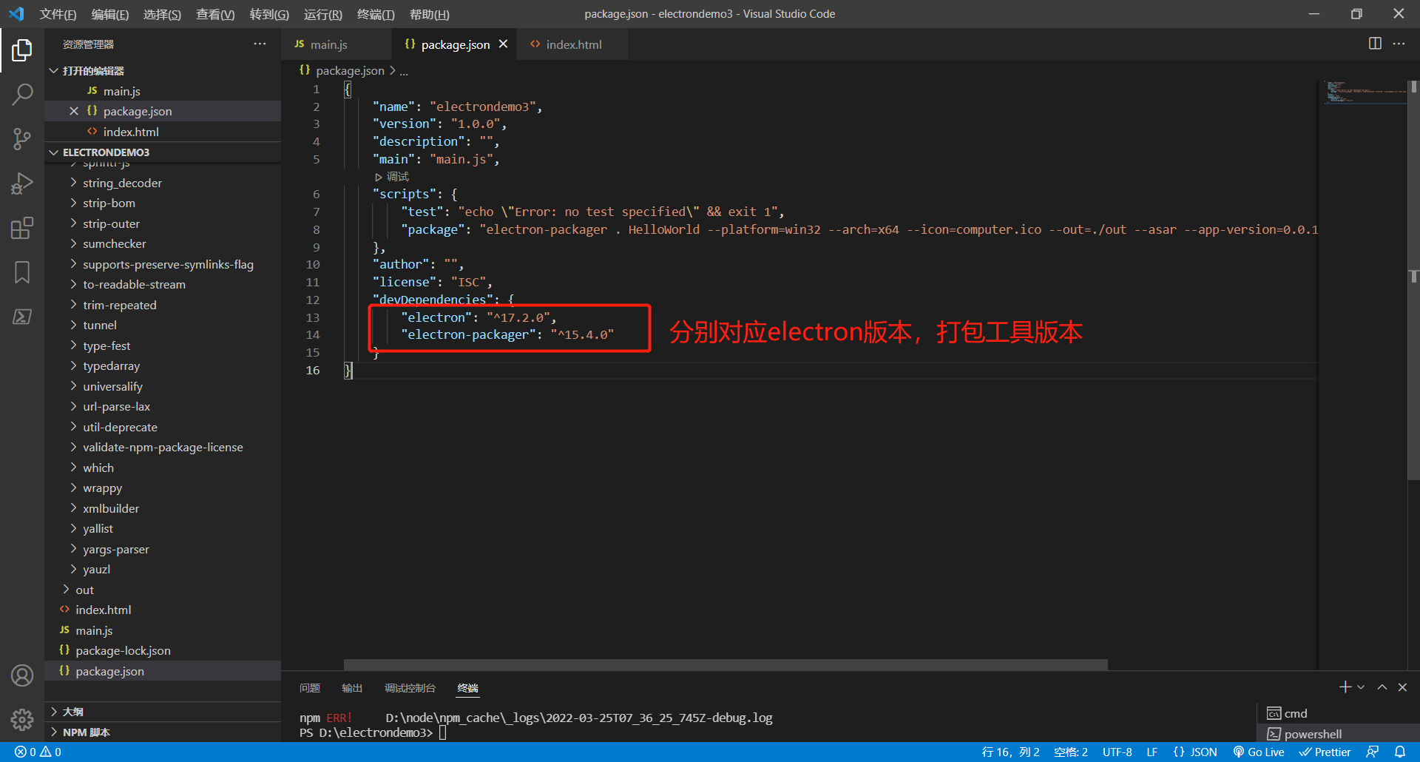Viewport: 1420px width, 762px height.
Task: Change language mode from JSON
Action: tap(1195, 752)
